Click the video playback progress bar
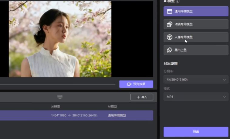Image resolution: width=230 pixels, height=139 pixels. tap(58, 84)
